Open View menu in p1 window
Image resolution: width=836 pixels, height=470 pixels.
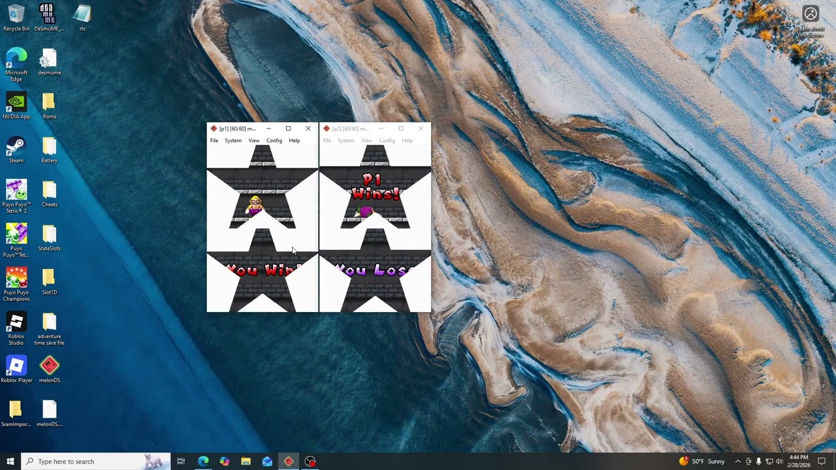(x=254, y=140)
